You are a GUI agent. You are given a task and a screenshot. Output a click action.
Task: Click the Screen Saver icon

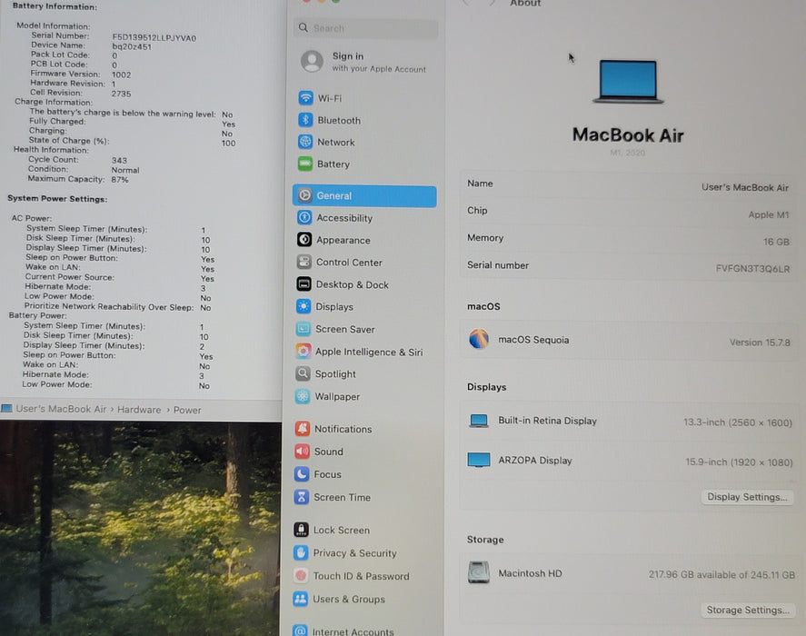tap(303, 329)
